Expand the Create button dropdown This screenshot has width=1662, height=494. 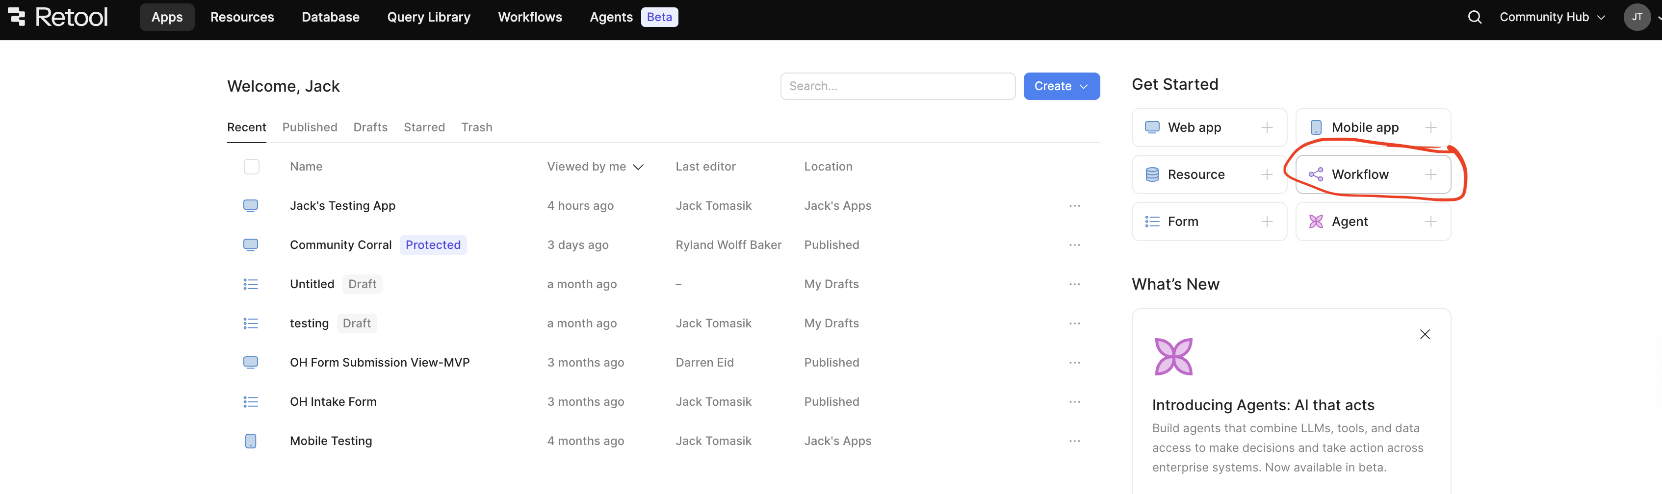click(1062, 86)
